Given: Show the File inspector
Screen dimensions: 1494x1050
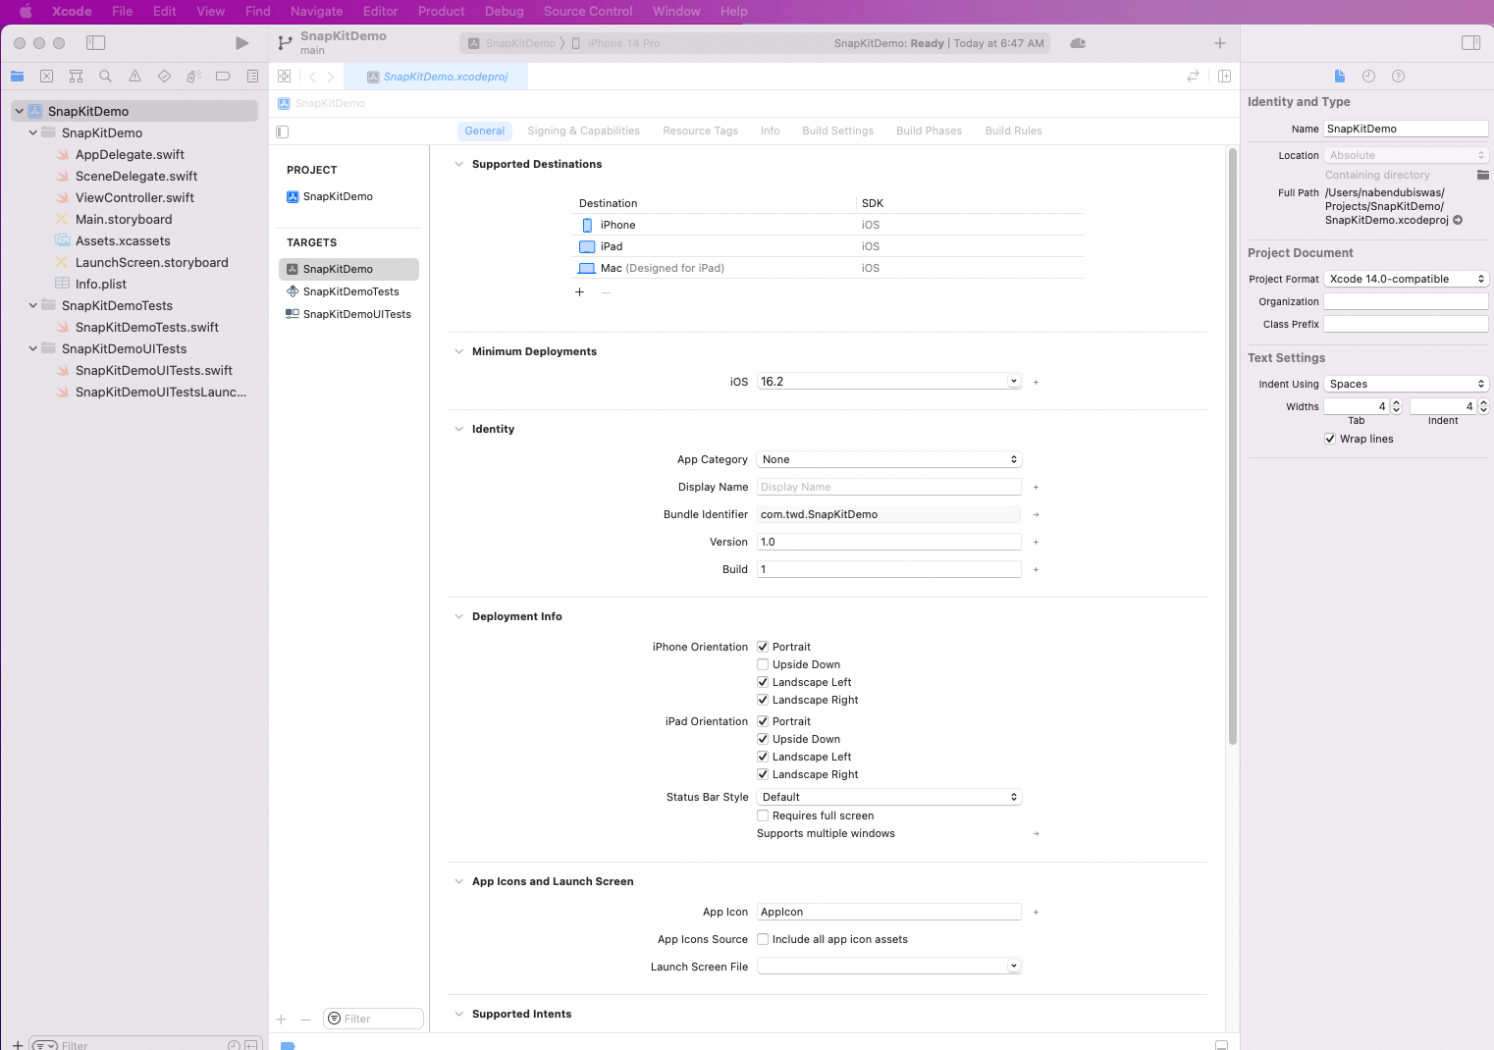Looking at the screenshot, I should (1340, 77).
